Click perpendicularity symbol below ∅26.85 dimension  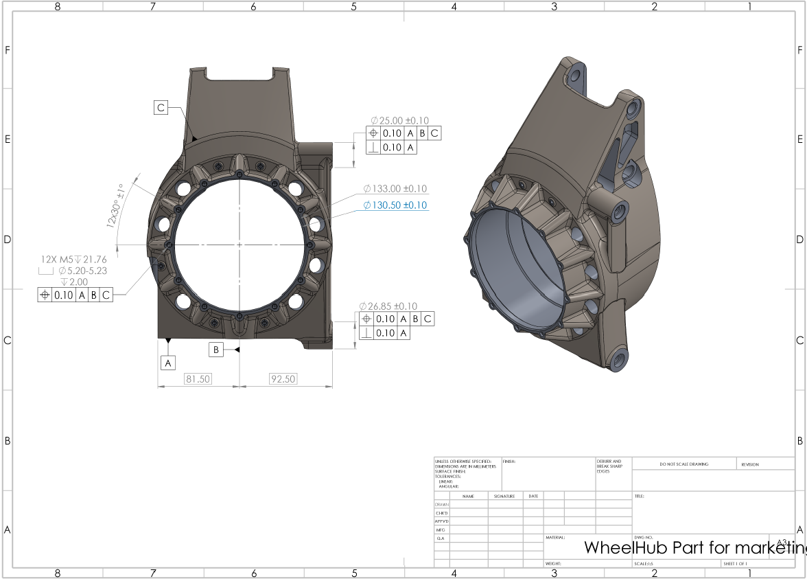point(366,332)
